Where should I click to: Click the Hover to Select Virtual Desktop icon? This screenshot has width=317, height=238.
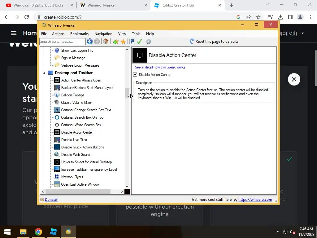[x=57, y=162]
